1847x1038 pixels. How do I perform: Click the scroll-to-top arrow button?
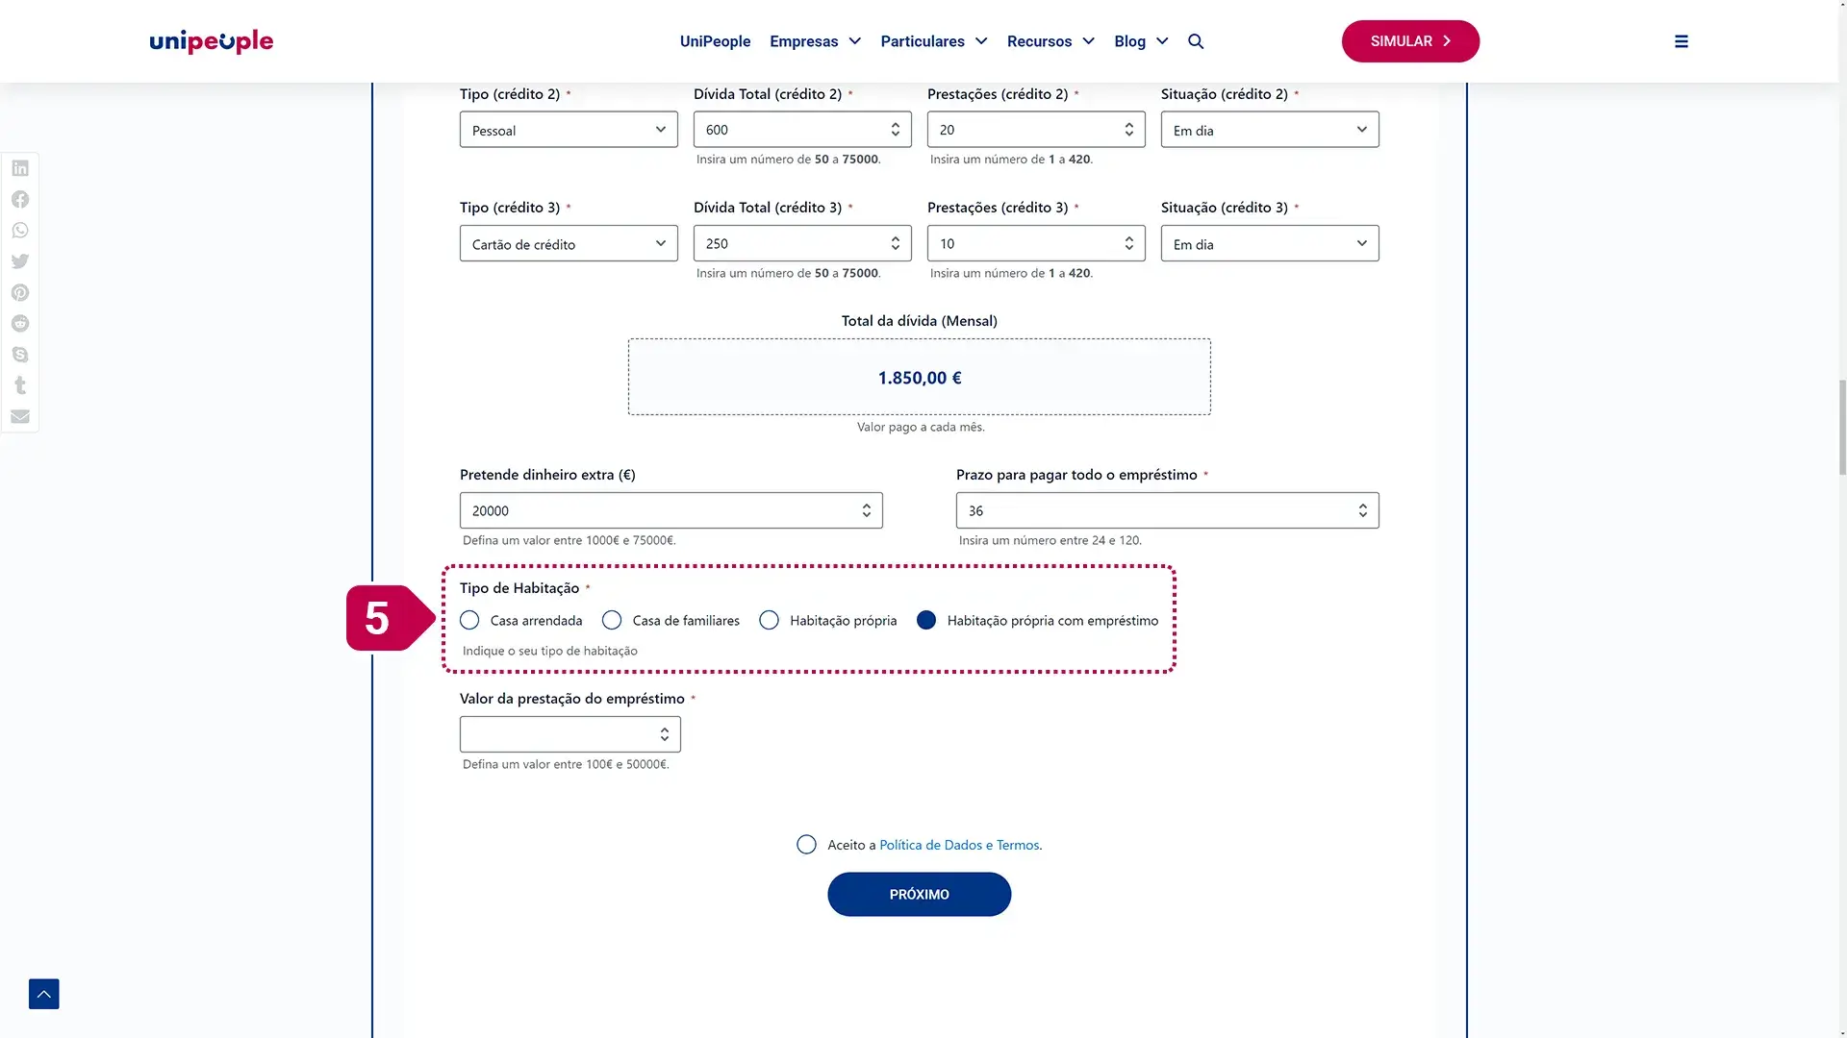[x=44, y=994]
